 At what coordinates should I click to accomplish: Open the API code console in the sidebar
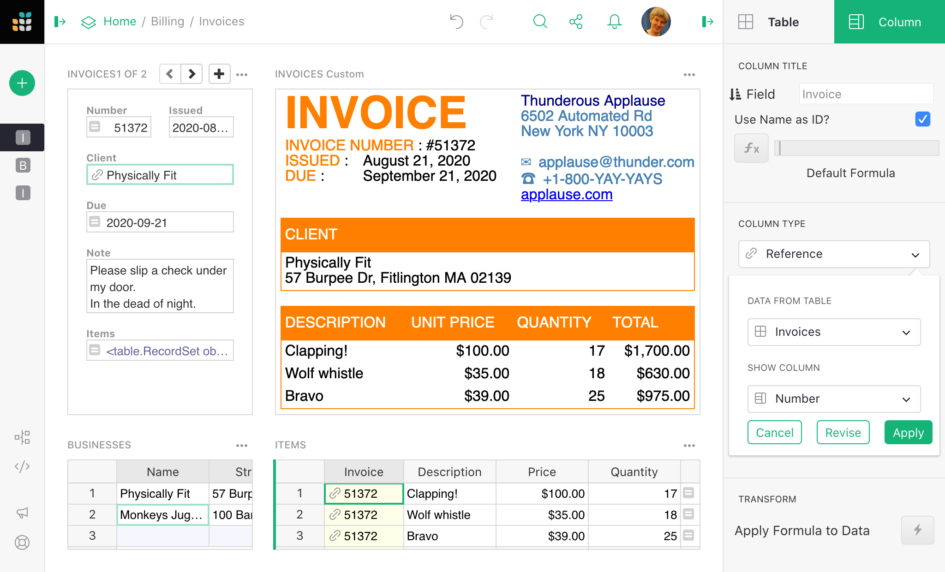(x=22, y=466)
